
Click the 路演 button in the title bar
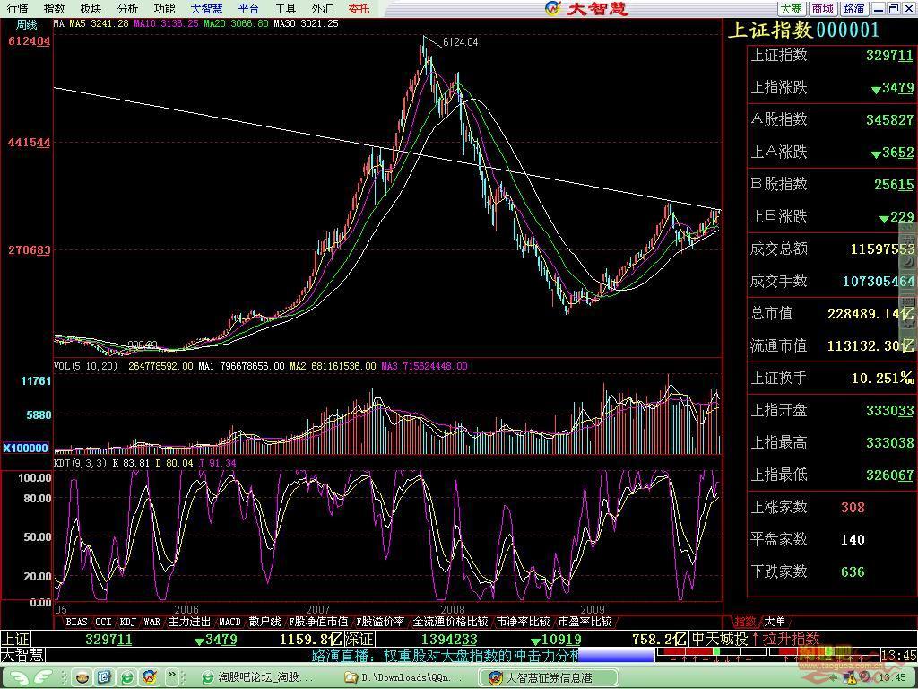tap(853, 9)
